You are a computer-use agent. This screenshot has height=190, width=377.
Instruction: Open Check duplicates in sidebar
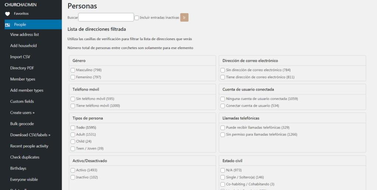25,157
